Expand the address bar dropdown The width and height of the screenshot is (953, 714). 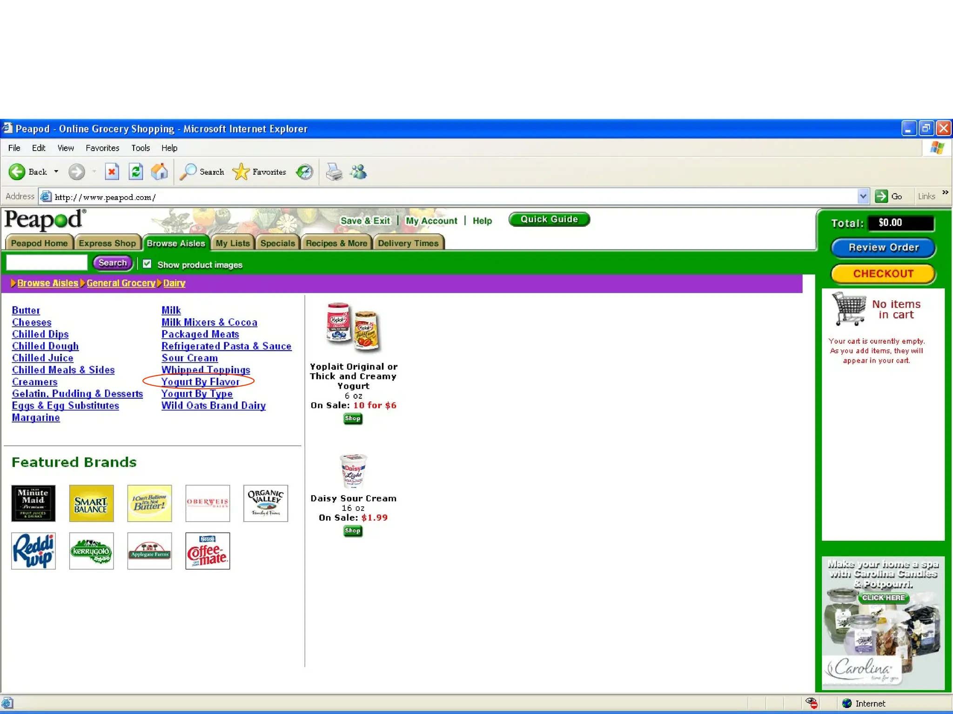(863, 197)
